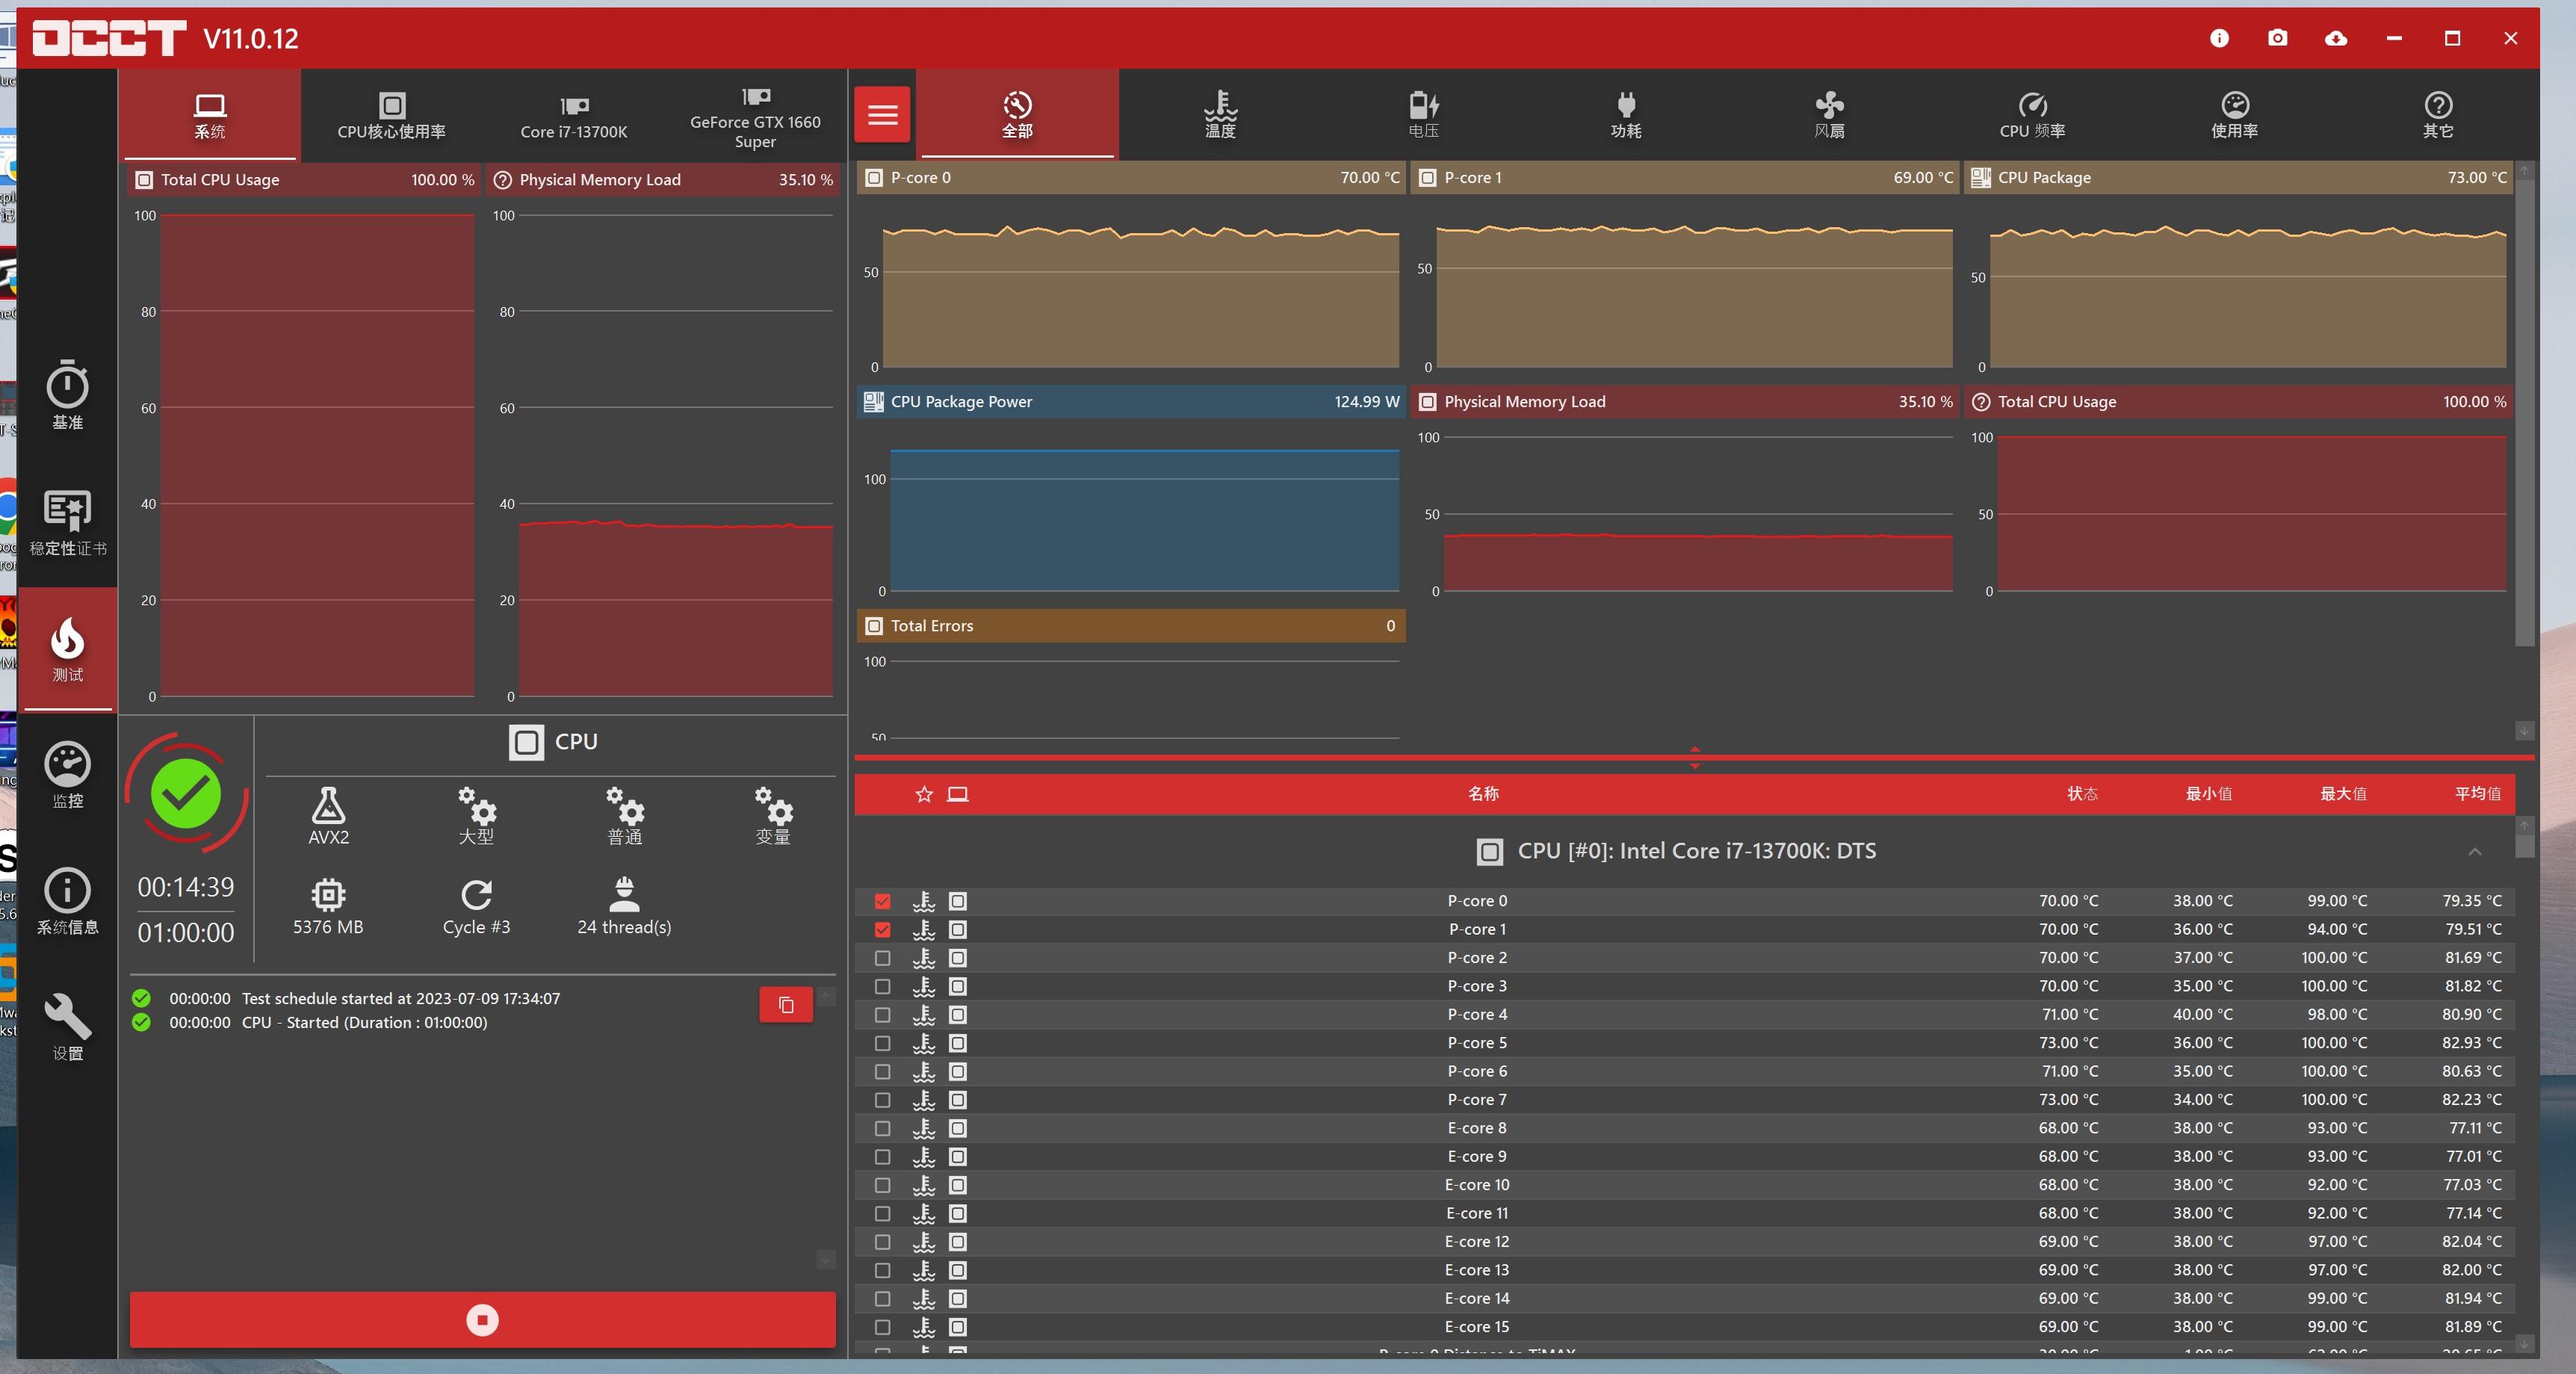Select the 功耗 power tab

(x=1626, y=115)
